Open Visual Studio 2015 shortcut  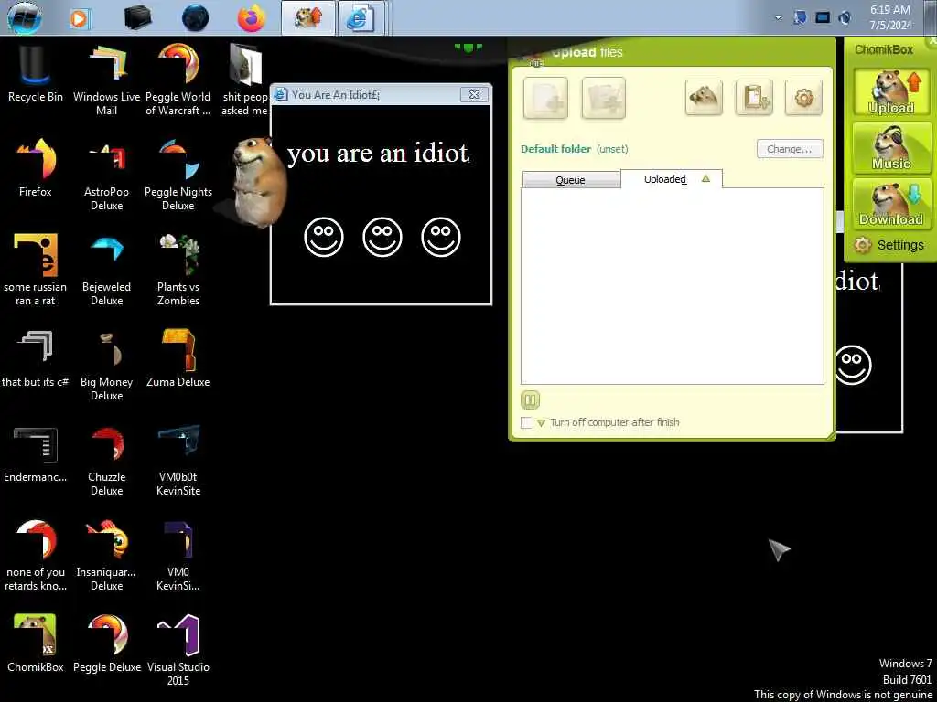(178, 650)
